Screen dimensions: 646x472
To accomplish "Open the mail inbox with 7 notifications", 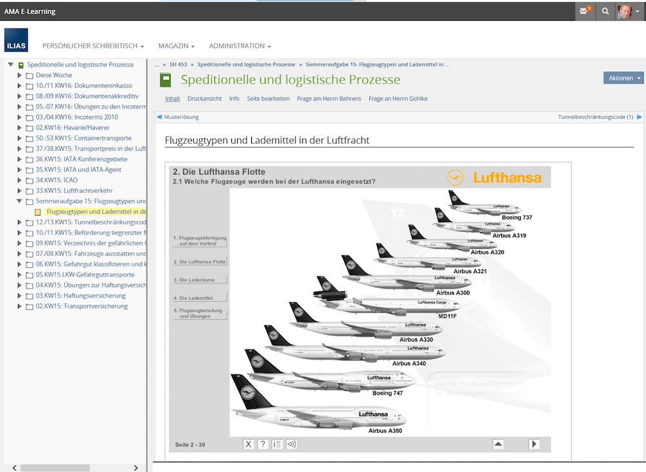I will (585, 11).
